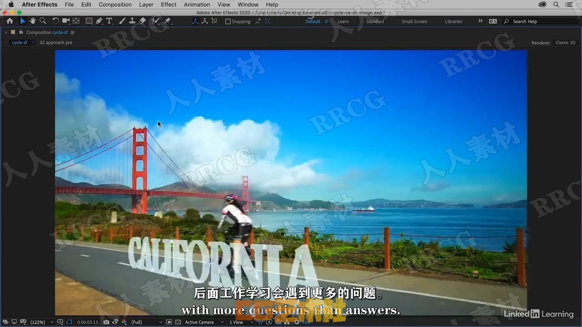This screenshot has width=582, height=327.
Task: Open the Composition panel hamburger menu
Action: pos(72,32)
